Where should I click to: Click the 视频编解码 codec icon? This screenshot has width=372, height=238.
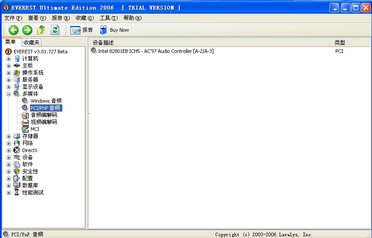coord(25,122)
